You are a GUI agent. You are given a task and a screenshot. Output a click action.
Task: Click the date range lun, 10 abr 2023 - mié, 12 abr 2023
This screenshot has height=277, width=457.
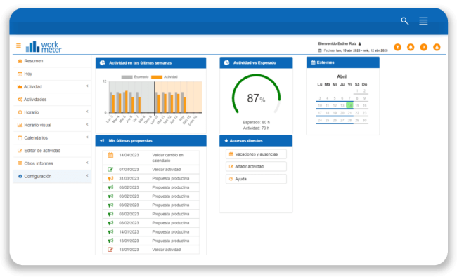click(x=361, y=50)
